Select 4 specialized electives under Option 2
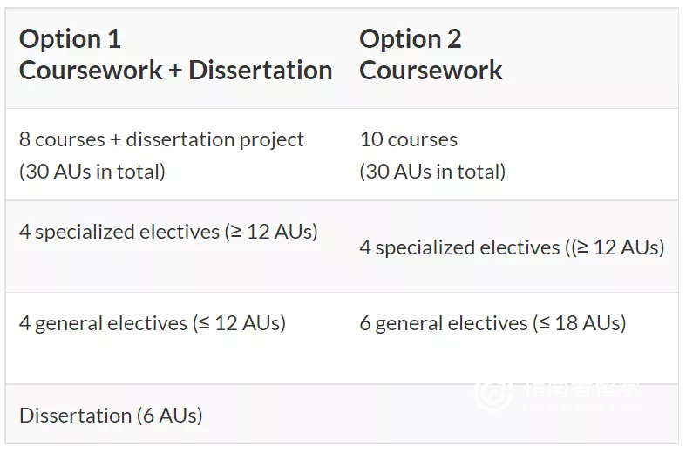Viewport: 686px width, 453px height. pyautogui.click(x=513, y=248)
